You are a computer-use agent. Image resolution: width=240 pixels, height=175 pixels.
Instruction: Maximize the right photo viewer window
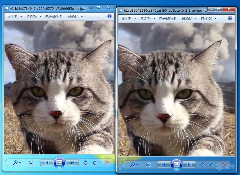point(219,9)
